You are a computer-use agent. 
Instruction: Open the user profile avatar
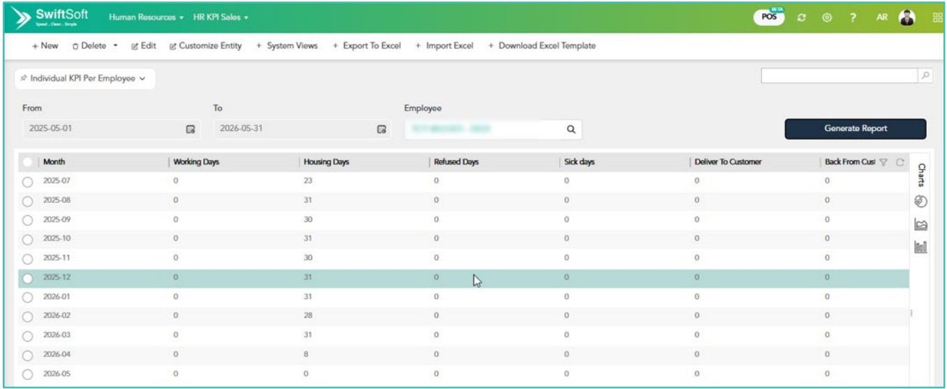tap(906, 16)
